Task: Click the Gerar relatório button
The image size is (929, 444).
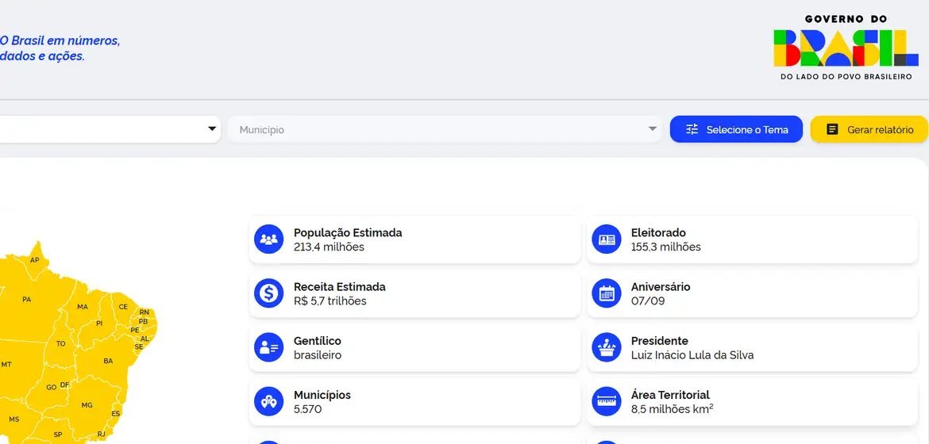Action: click(x=869, y=129)
